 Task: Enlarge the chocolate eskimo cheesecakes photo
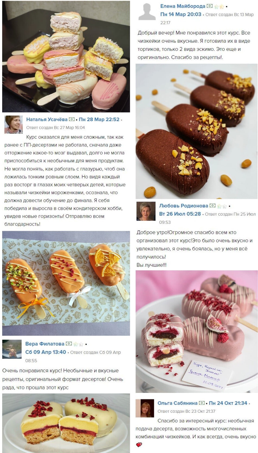[197, 131]
